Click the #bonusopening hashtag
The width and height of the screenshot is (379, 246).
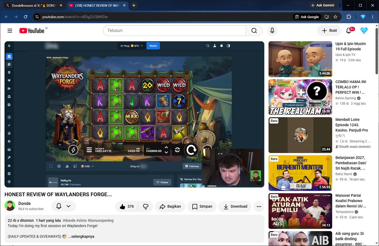(101, 220)
